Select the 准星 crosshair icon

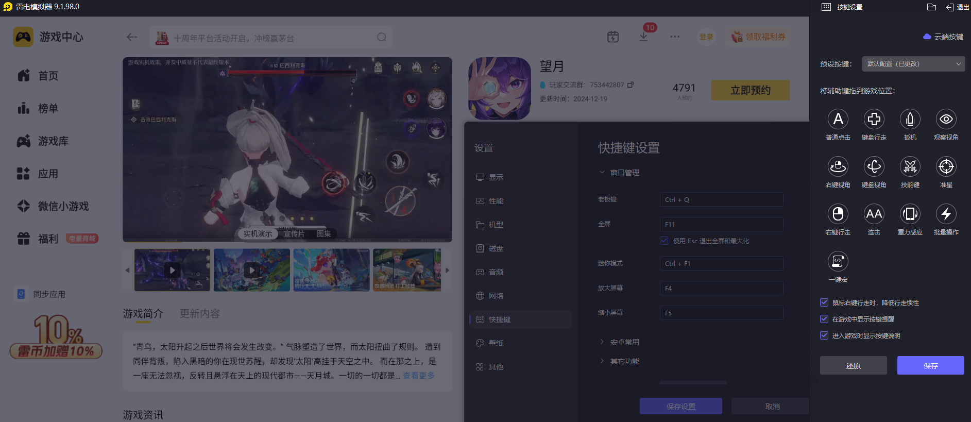(946, 166)
